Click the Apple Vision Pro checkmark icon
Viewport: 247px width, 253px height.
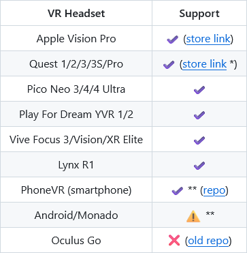click(172, 40)
